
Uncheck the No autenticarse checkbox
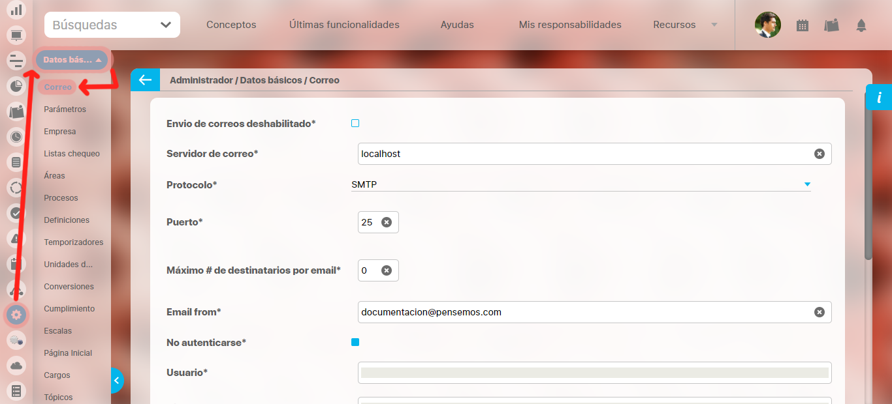[355, 342]
